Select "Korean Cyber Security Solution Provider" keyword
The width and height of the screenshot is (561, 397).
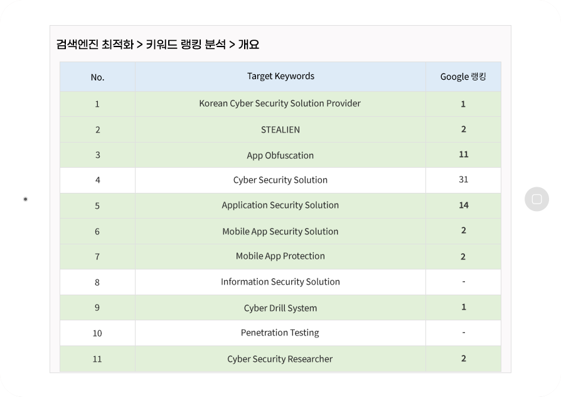[x=280, y=104]
